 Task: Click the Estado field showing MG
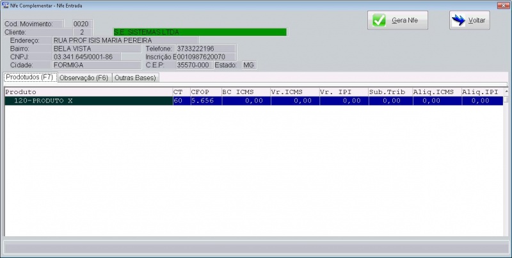[248, 65]
